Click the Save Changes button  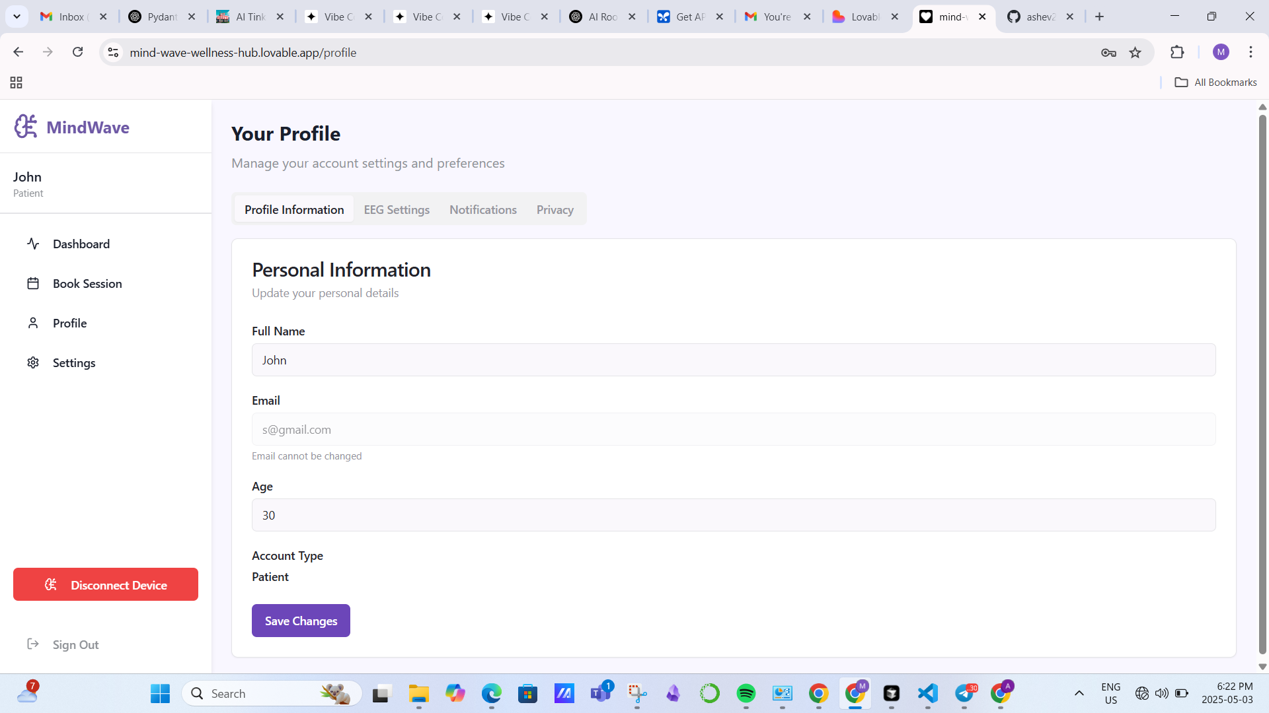click(x=301, y=621)
